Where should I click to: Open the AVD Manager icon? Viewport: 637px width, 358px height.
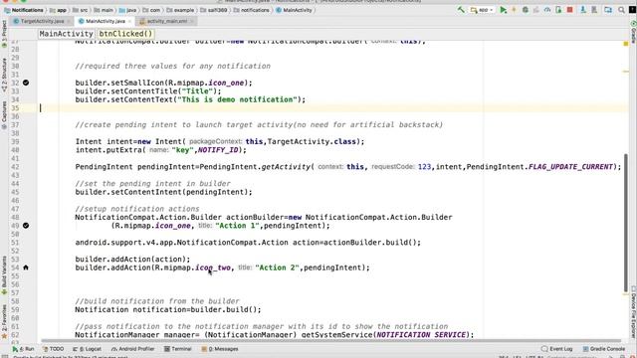[x=583, y=10]
